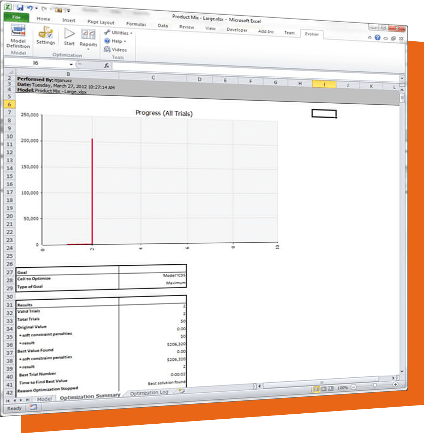This screenshot has height=439, width=433.
Task: Select column C header
Action: point(153,77)
